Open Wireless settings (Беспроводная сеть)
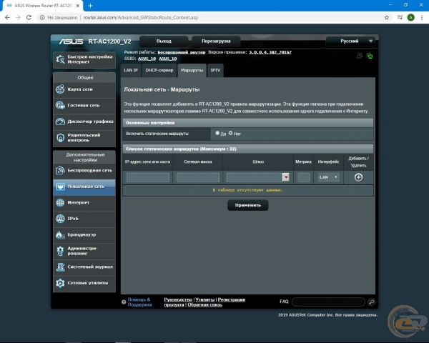This screenshot has height=343, width=429. click(x=84, y=170)
